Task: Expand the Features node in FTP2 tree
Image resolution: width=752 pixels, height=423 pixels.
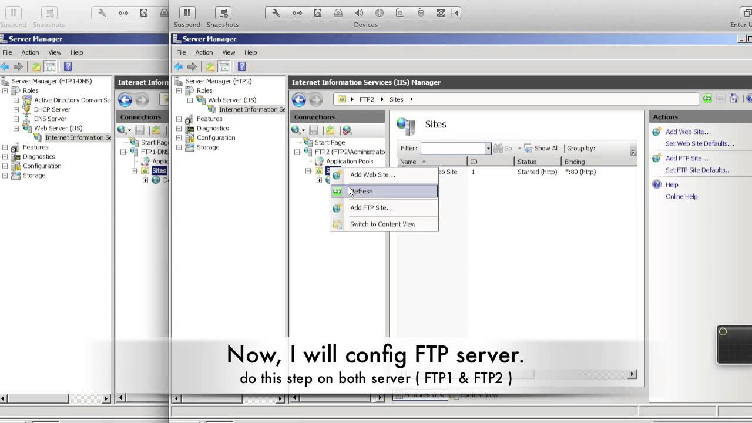Action: tap(179, 119)
